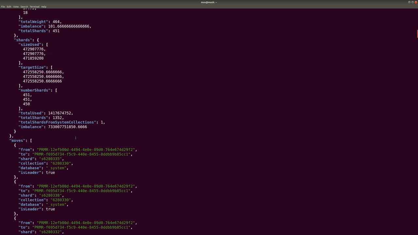Click the "targetSize" key
Screen dimensions: 418x235
[x=32, y=68]
